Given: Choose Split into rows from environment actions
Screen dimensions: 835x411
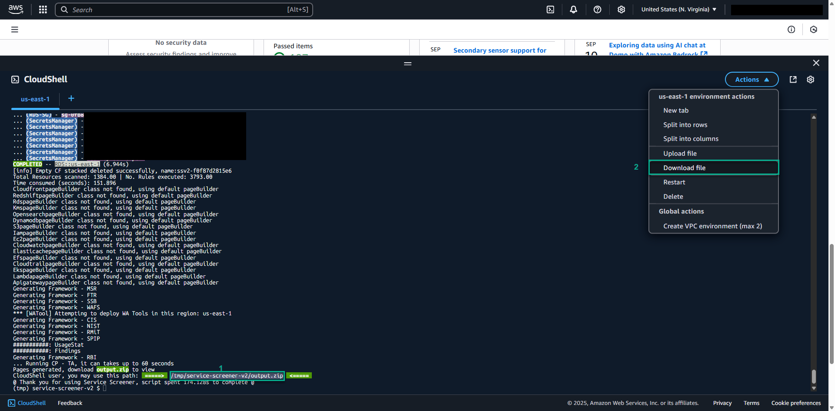Looking at the screenshot, I should [685, 124].
